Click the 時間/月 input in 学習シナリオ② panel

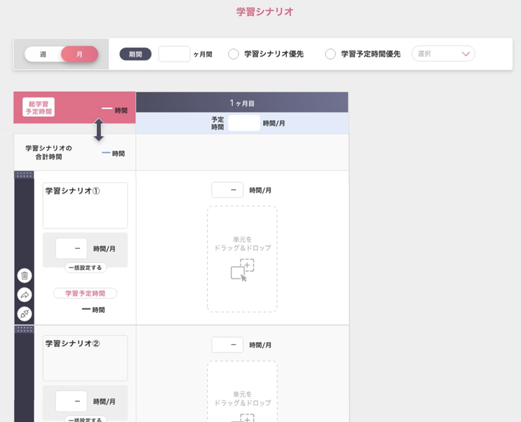(x=71, y=401)
